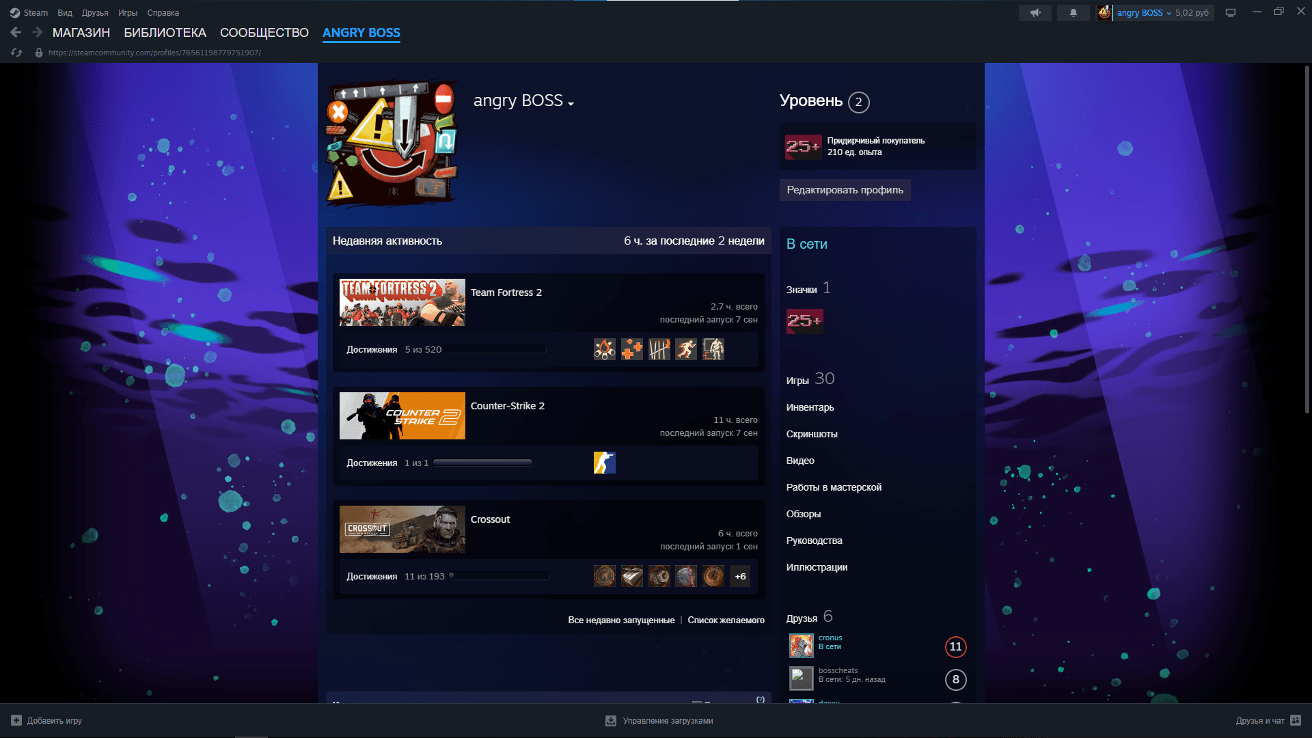Screen dimensions: 1312x738
Task: Click the level 2 circle badge
Action: click(859, 102)
